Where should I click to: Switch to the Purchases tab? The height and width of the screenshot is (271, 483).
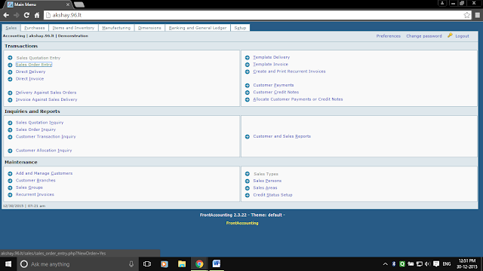pos(35,28)
